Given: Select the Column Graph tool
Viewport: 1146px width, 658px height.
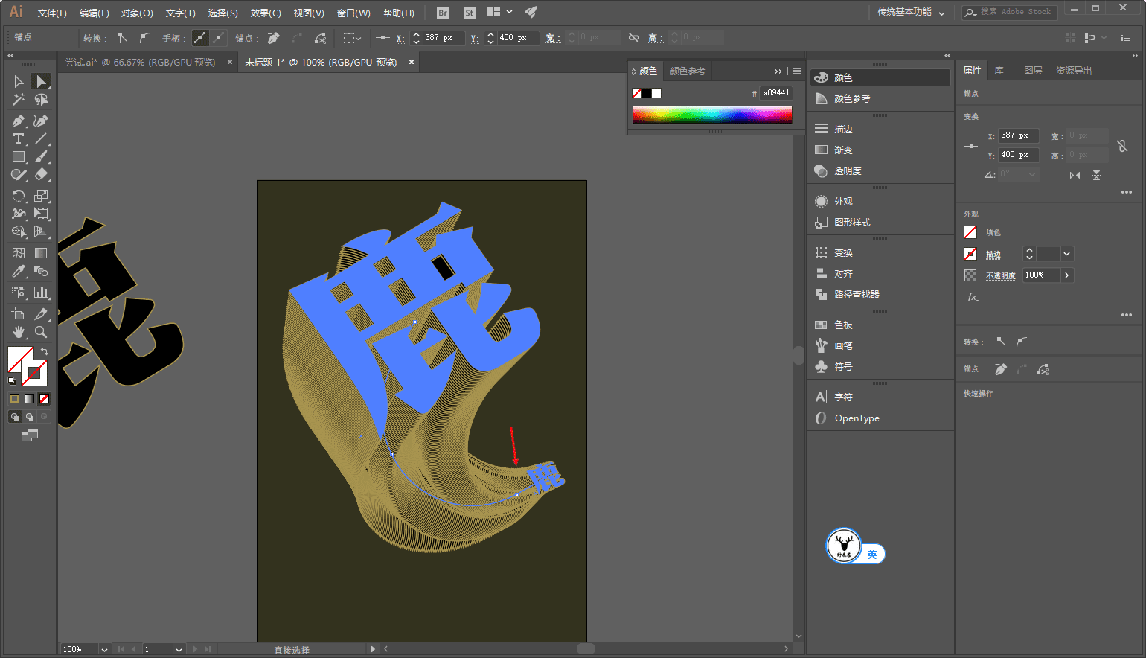Looking at the screenshot, I should coord(41,293).
